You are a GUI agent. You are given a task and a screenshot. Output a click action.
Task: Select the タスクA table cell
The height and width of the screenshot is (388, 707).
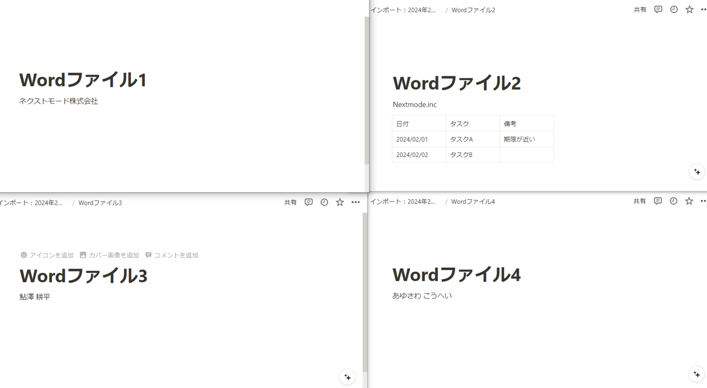pyautogui.click(x=461, y=139)
